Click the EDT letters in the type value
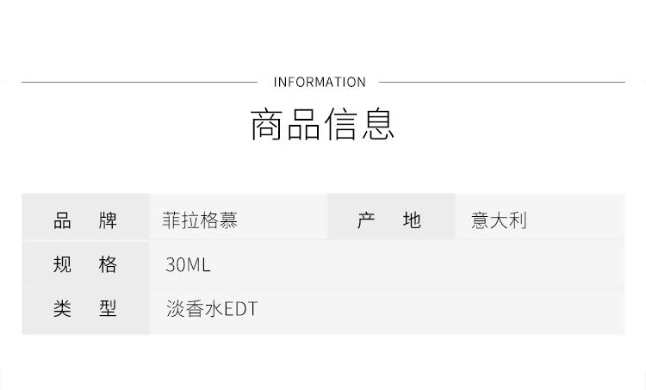This screenshot has height=390, width=646. (x=241, y=309)
